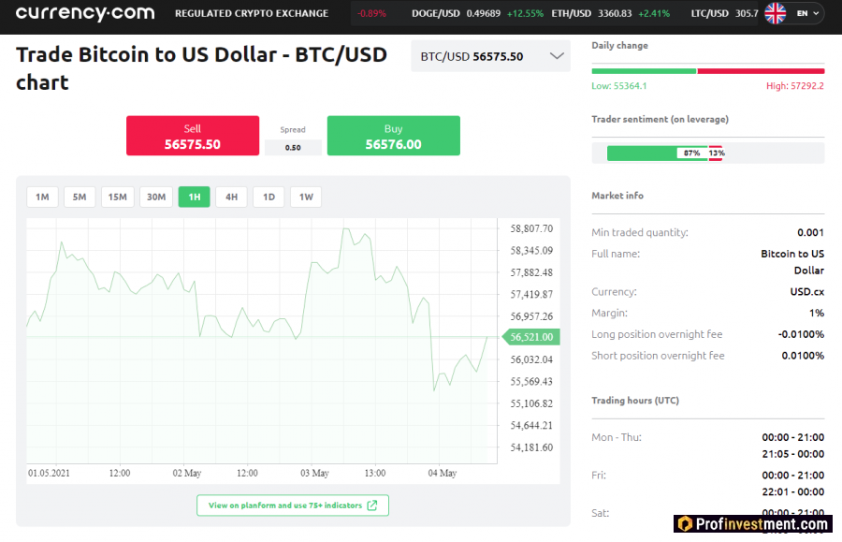Click the USD.cx currency value
The width and height of the screenshot is (842, 542).
(806, 292)
